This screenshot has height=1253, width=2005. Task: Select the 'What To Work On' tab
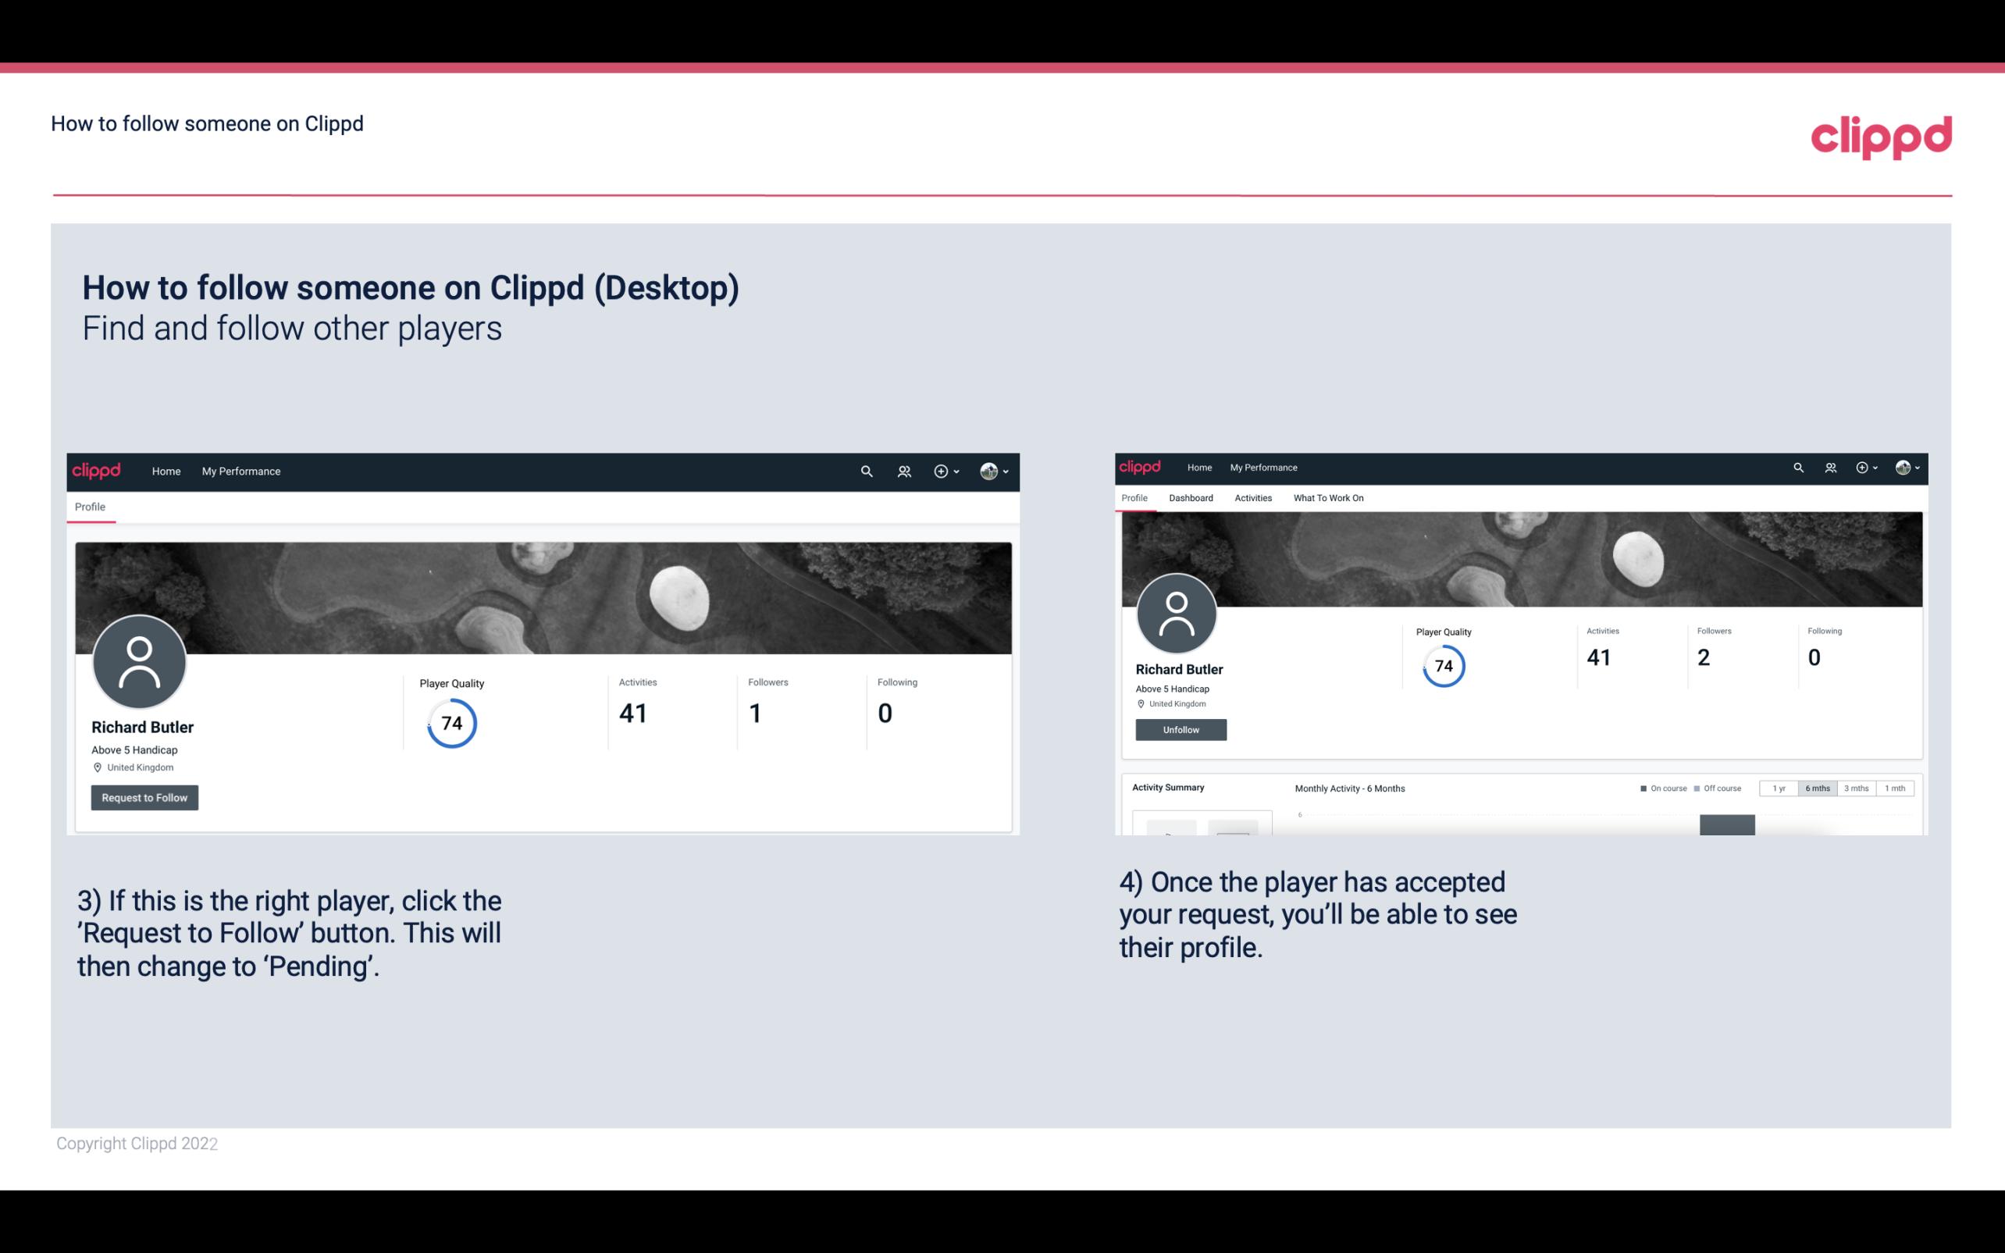(1328, 498)
